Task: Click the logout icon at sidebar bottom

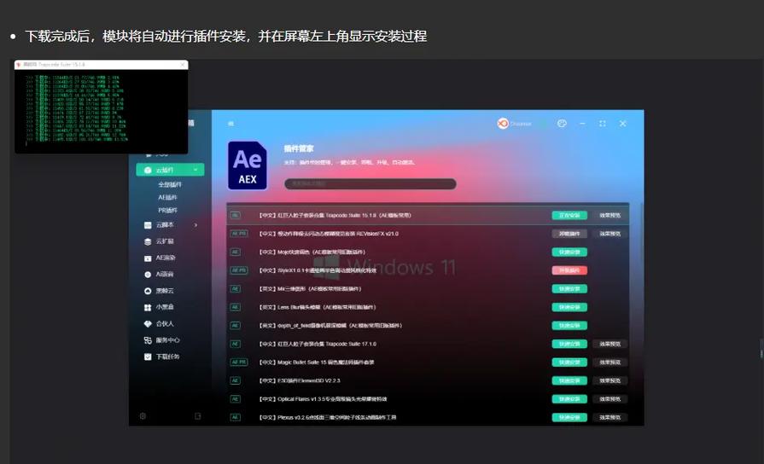Action: click(197, 416)
